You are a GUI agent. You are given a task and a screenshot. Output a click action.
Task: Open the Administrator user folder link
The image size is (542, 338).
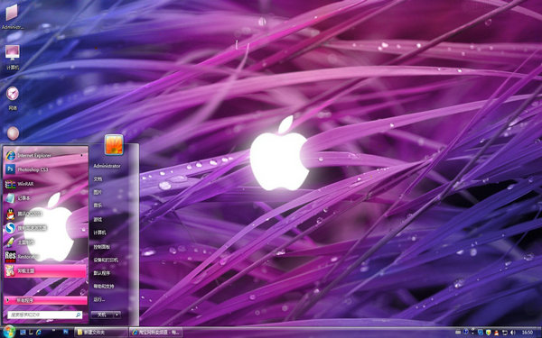tap(107, 166)
